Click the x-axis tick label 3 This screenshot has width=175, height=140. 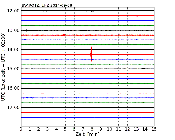[x=48, y=129]
